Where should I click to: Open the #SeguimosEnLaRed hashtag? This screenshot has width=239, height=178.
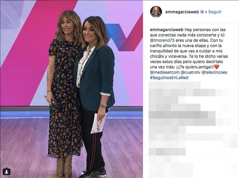tap(169, 78)
